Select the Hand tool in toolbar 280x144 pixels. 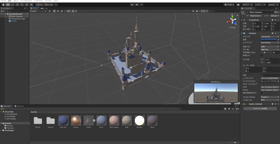(x=3, y=5)
